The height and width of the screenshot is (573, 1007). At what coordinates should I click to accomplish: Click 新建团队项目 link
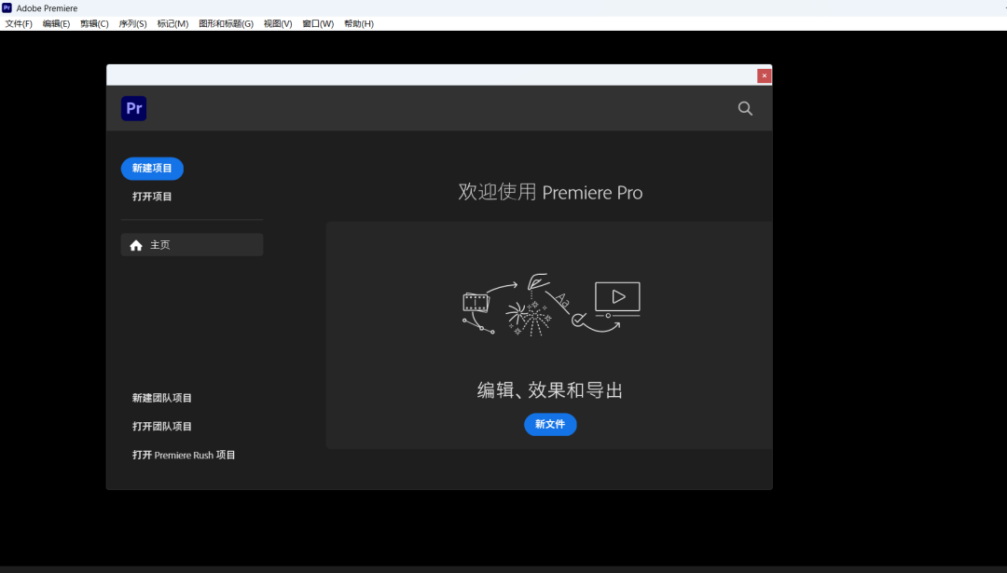162,398
